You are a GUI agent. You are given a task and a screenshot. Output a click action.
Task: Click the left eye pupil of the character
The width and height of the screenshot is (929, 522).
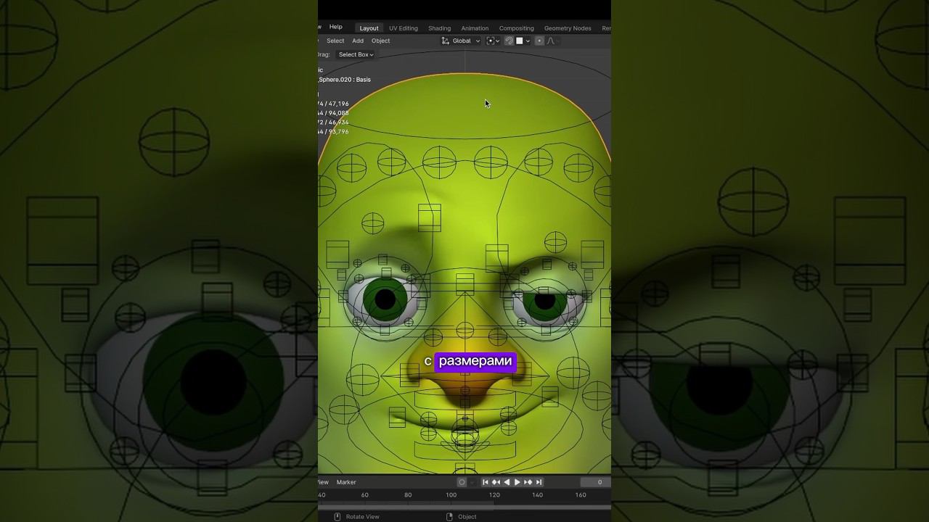pos(385,299)
